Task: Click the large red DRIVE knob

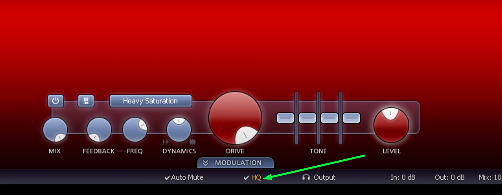Action: (235, 118)
